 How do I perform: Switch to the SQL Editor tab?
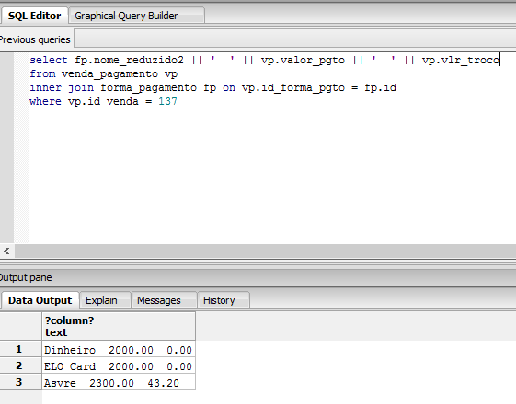[x=34, y=16]
